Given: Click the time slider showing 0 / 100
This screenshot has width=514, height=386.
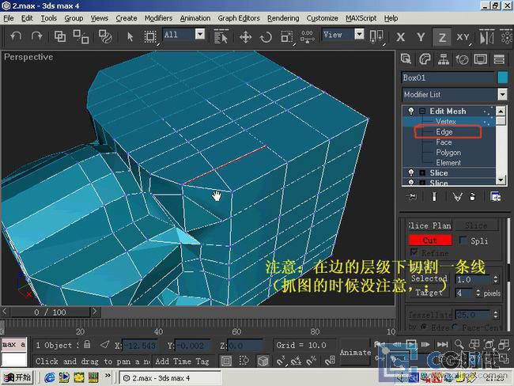Looking at the screenshot, I should 50,312.
